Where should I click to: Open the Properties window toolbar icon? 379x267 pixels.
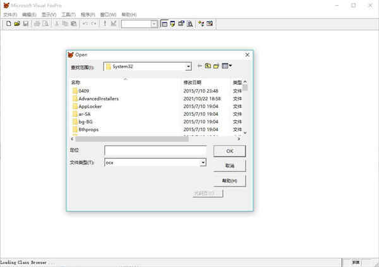(181, 23)
